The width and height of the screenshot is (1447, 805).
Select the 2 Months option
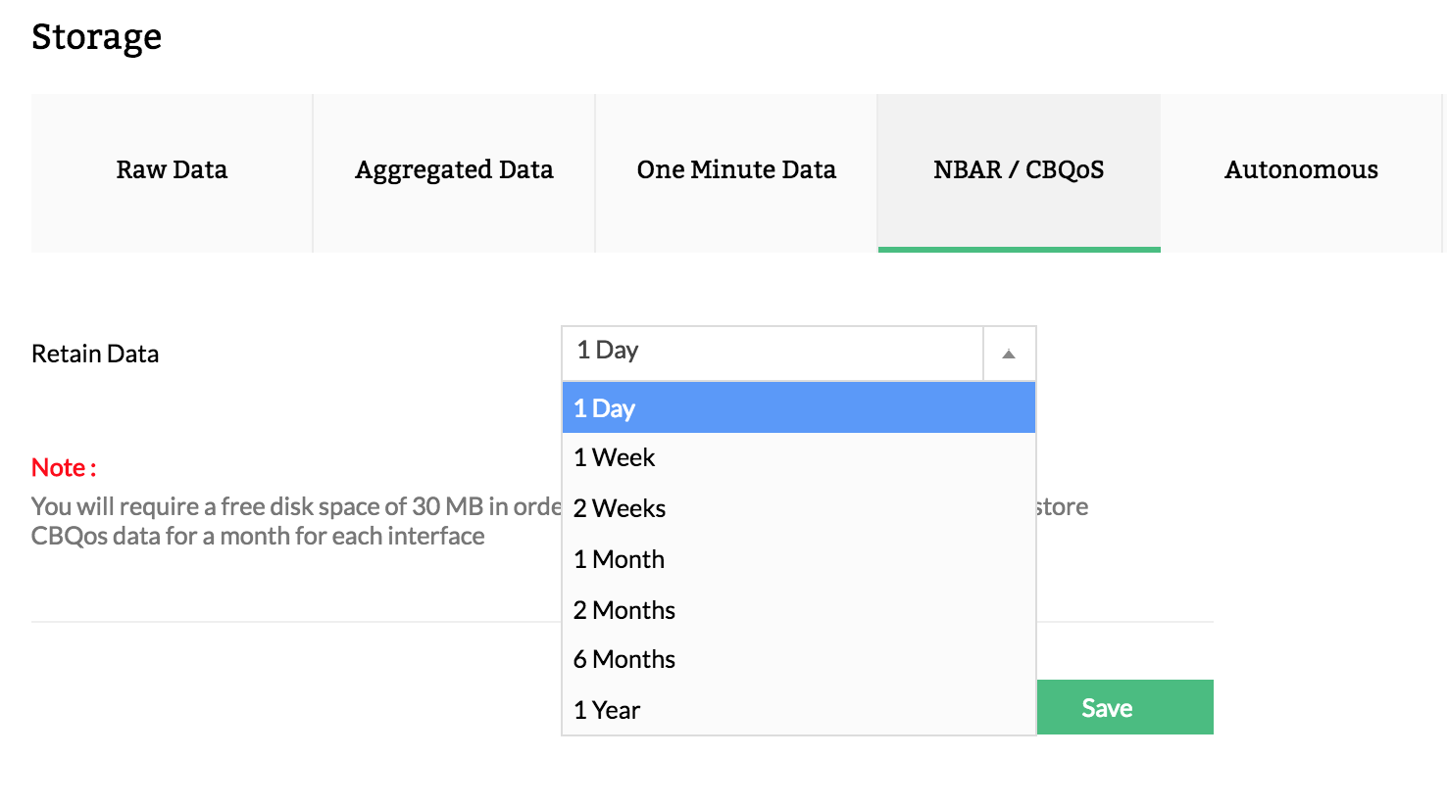pyautogui.click(x=798, y=610)
